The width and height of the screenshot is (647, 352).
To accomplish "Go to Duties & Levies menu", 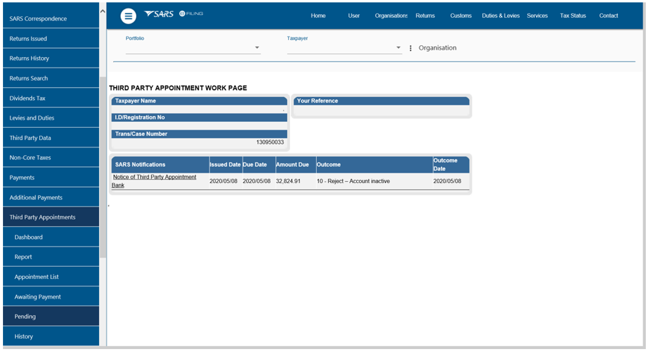I will point(500,16).
